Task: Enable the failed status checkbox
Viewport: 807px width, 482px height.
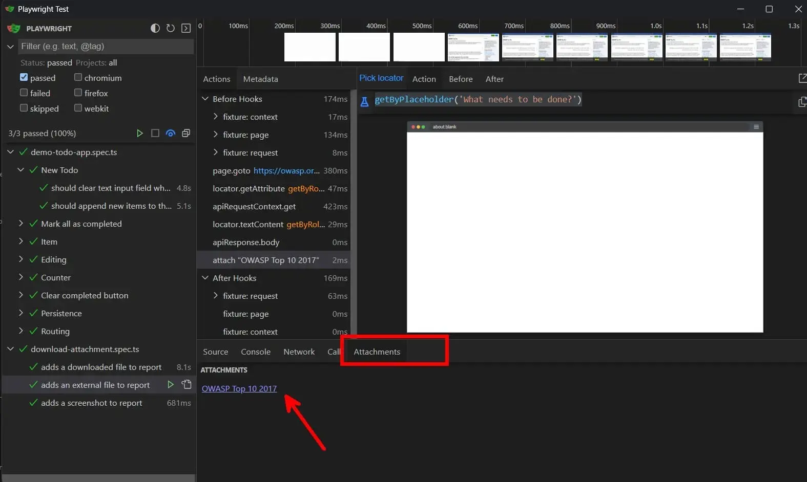Action: click(x=24, y=93)
